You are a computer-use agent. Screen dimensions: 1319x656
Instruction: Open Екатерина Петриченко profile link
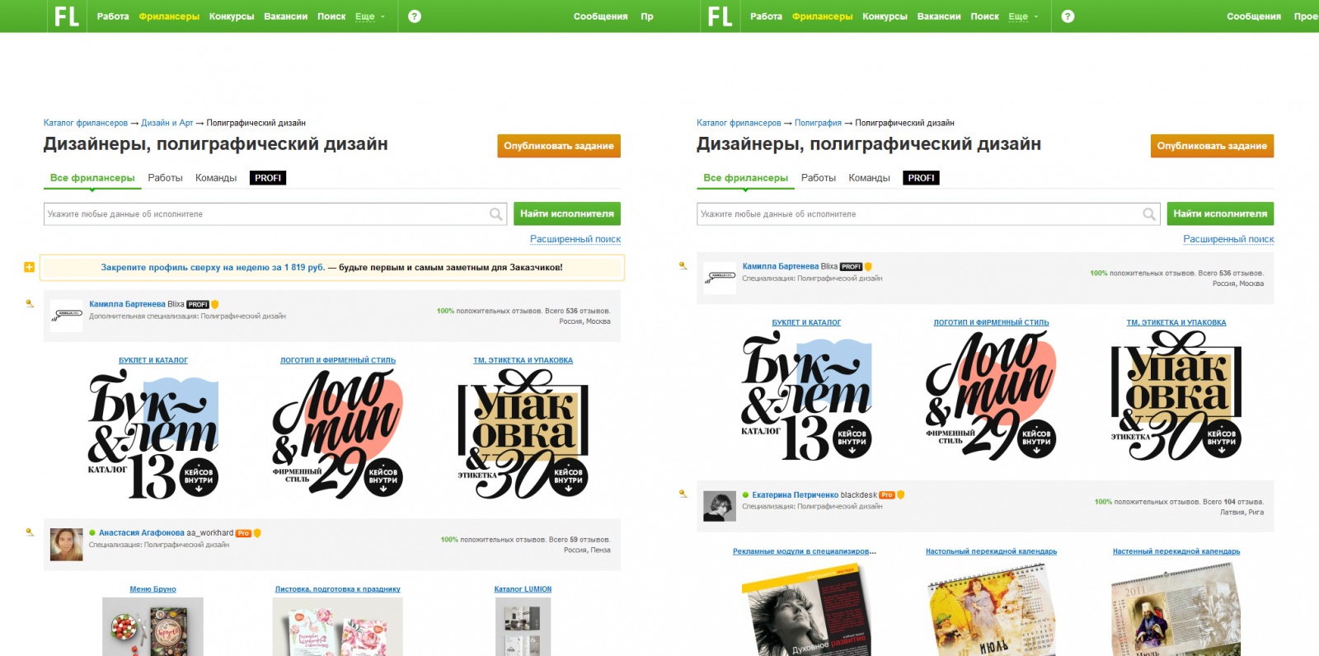coord(795,495)
